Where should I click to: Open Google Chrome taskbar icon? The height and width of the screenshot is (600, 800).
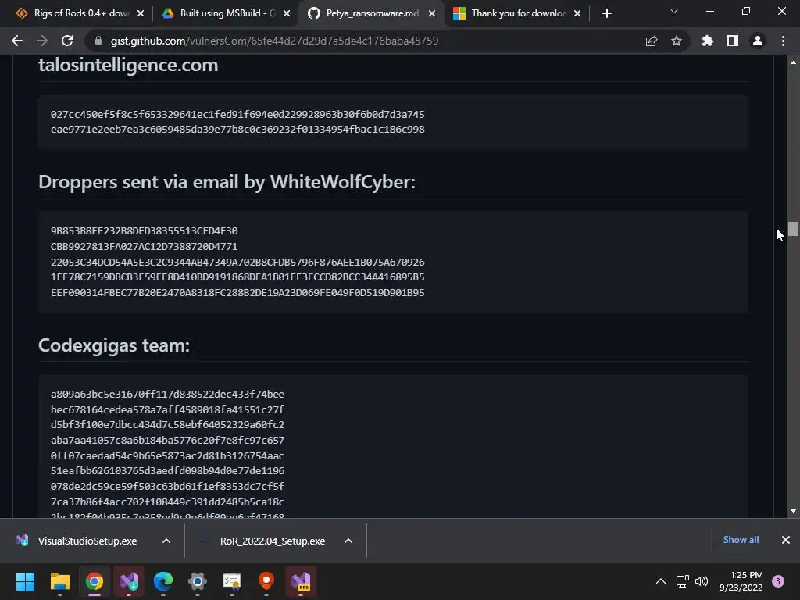(x=95, y=581)
